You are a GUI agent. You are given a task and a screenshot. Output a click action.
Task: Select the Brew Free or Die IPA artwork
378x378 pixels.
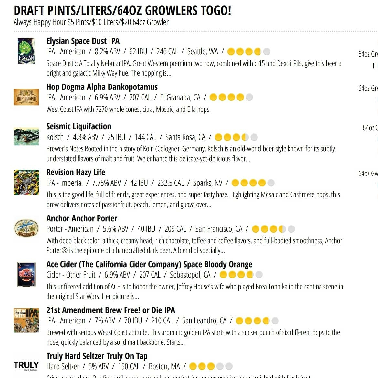[x=26, y=320]
